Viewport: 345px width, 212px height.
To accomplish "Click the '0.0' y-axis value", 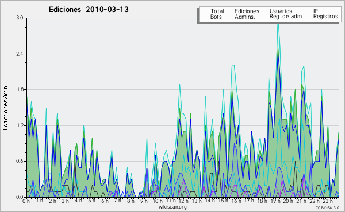I will click(x=20, y=197).
